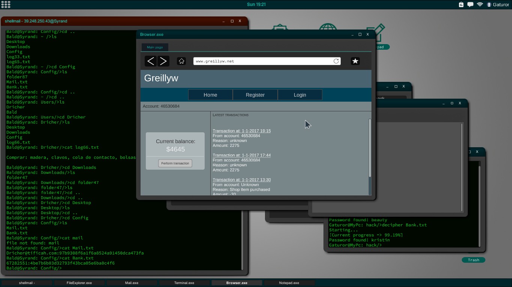The width and height of the screenshot is (512, 287).
Task: Click the chat messages bubble in the system tray
Action: coord(470,4)
